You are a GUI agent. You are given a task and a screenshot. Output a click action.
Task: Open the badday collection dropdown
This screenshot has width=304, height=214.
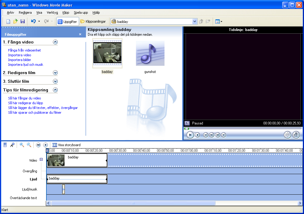(x=195, y=21)
